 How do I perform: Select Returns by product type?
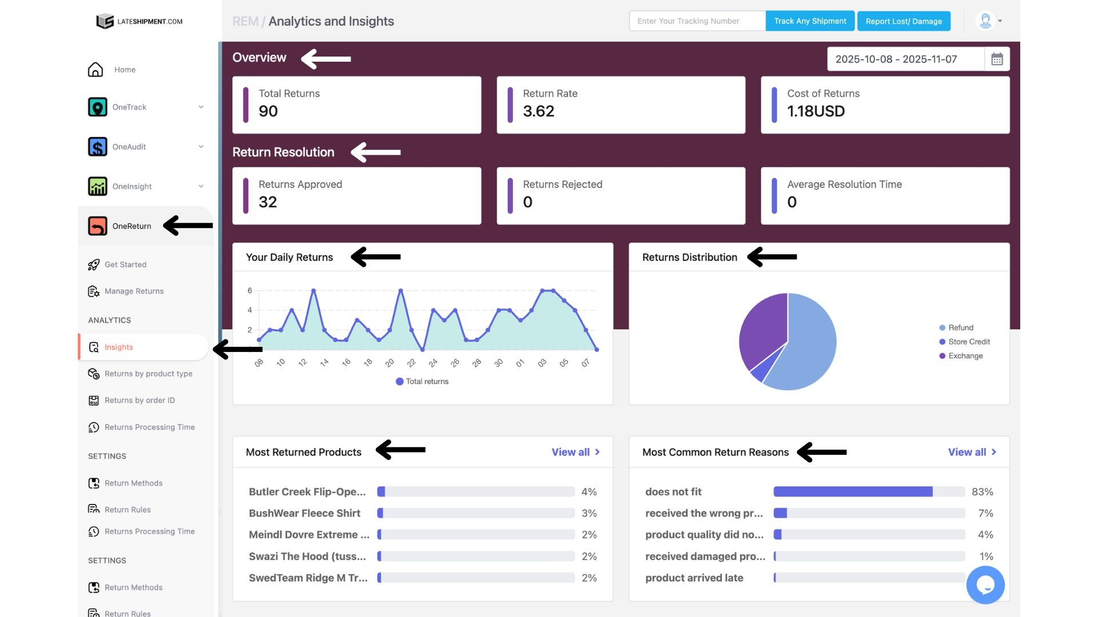point(148,374)
